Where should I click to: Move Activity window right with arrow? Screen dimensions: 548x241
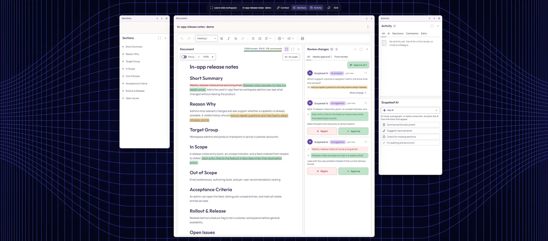point(434,18)
